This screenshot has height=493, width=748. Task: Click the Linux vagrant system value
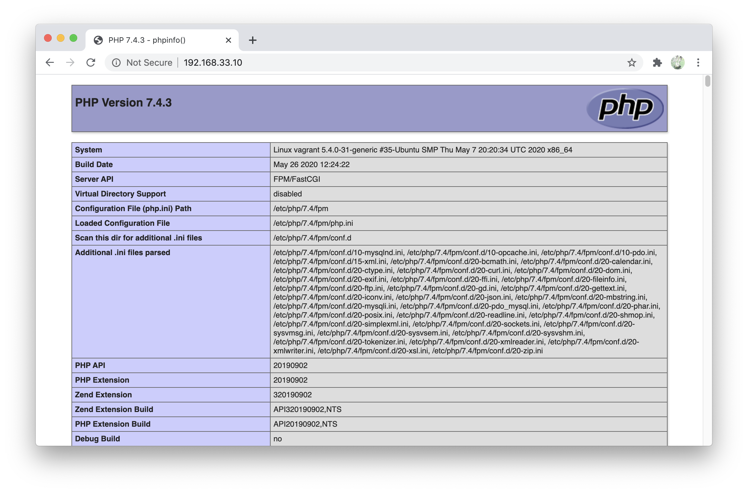(423, 150)
